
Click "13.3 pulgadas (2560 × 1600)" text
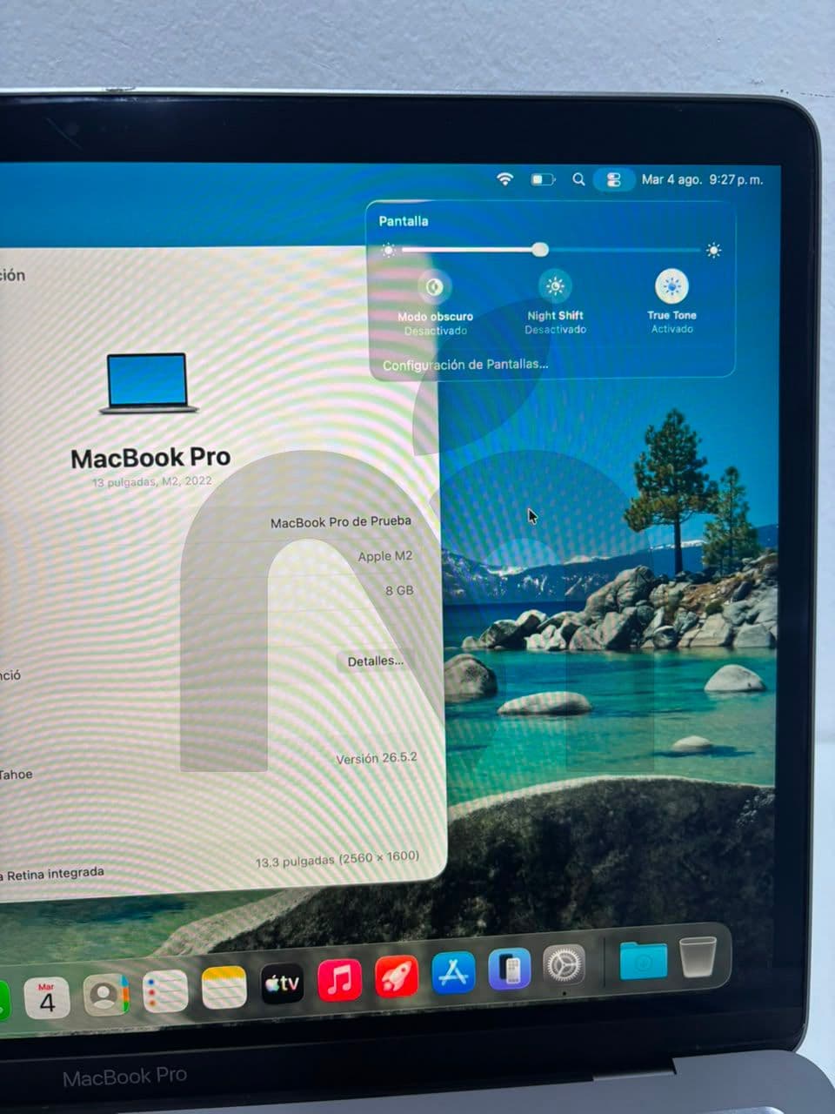pos(337,860)
